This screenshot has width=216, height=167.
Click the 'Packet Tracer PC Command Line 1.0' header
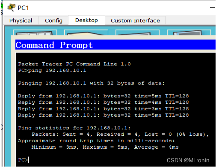pyautogui.click(x=74, y=64)
